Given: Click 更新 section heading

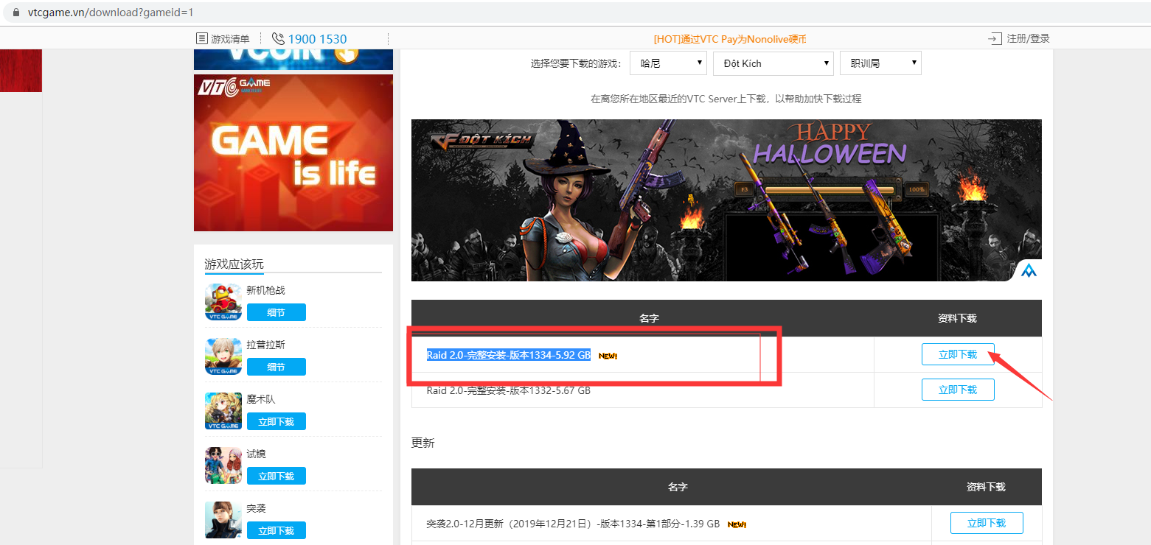Looking at the screenshot, I should click(423, 443).
